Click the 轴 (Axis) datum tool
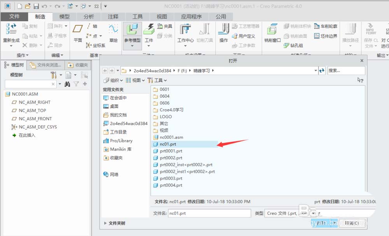This screenshot has height=236, width=389. coord(91,26)
